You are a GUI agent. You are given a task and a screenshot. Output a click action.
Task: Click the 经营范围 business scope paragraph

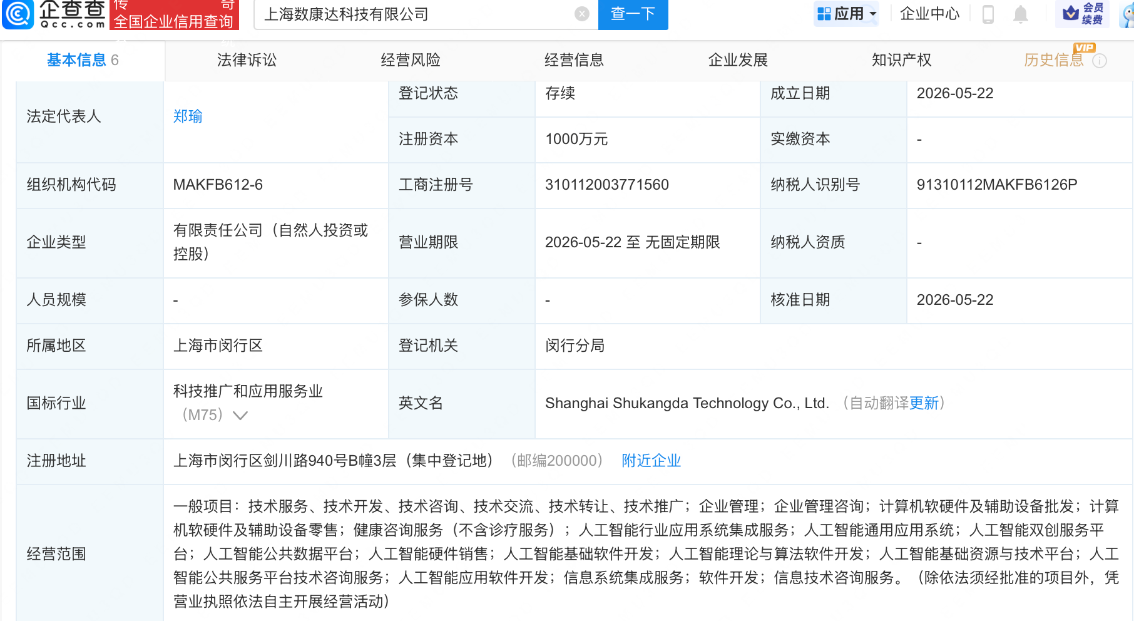pos(646,554)
